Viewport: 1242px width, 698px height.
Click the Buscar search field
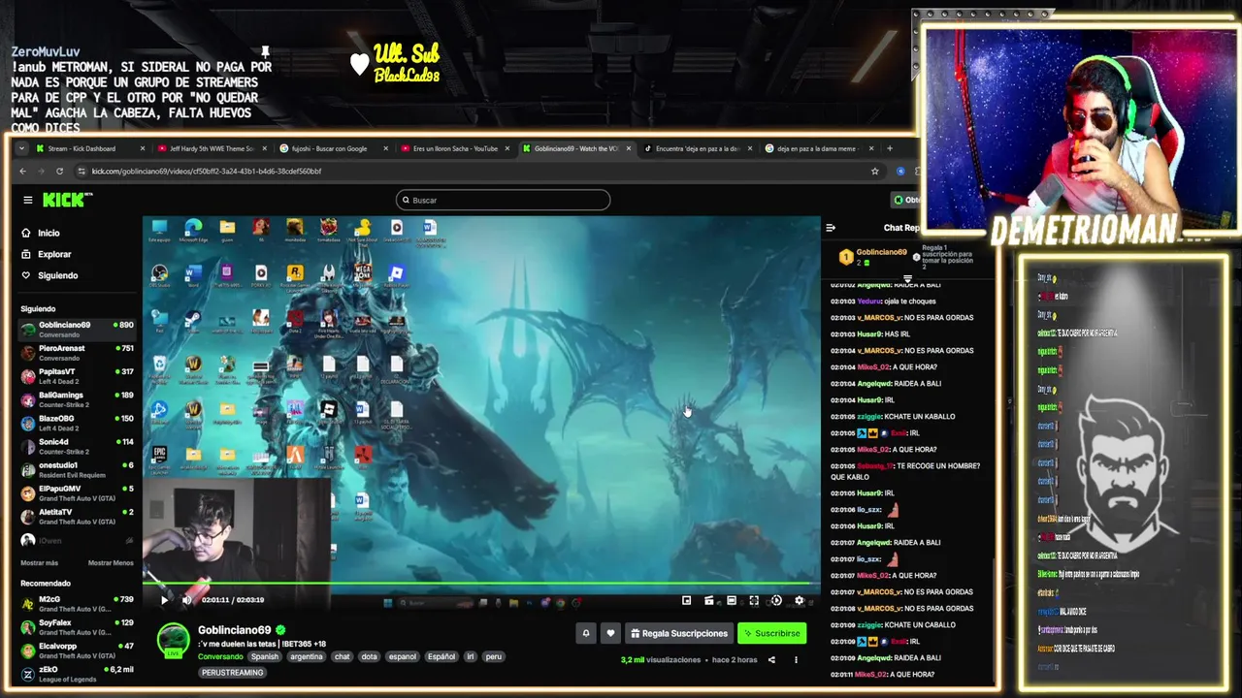point(503,200)
